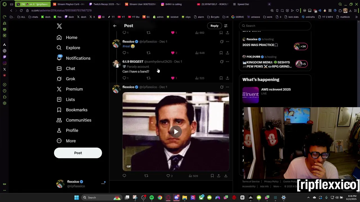Switch to the B4NV is calling tab

pos(174,4)
